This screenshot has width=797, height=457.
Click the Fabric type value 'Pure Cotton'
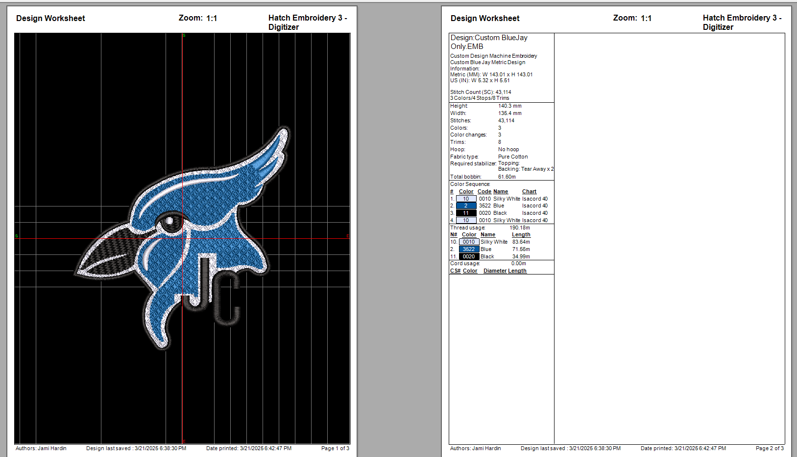pos(513,157)
